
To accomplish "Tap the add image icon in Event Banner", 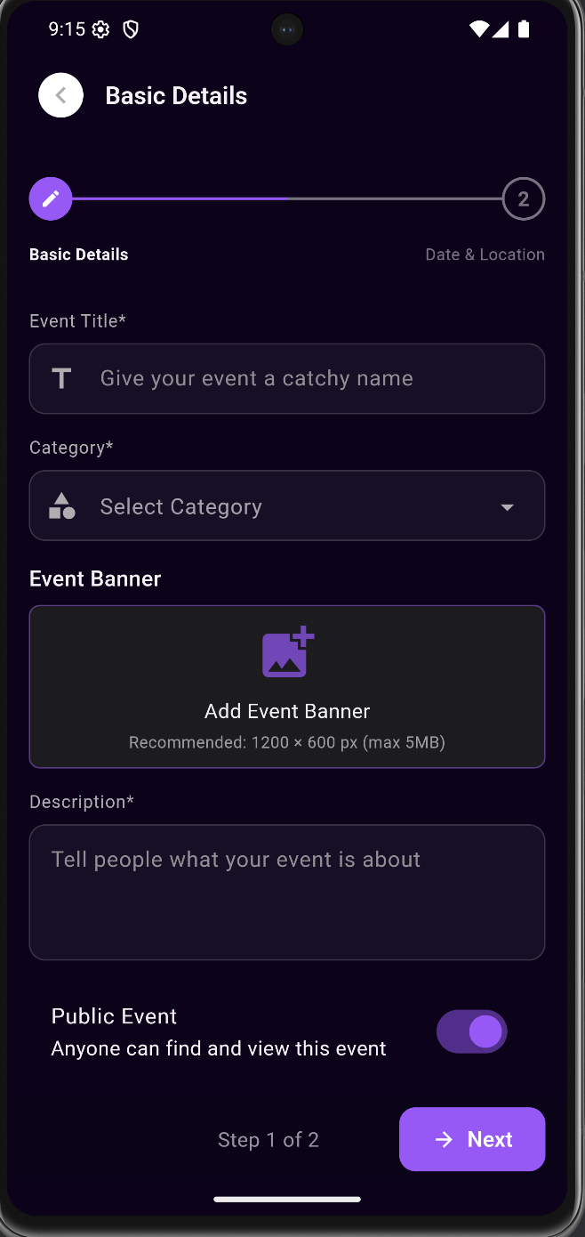I will (286, 652).
